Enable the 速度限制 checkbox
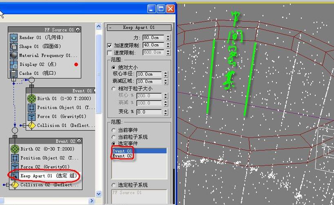This screenshot has height=205, width=334. point(109,52)
